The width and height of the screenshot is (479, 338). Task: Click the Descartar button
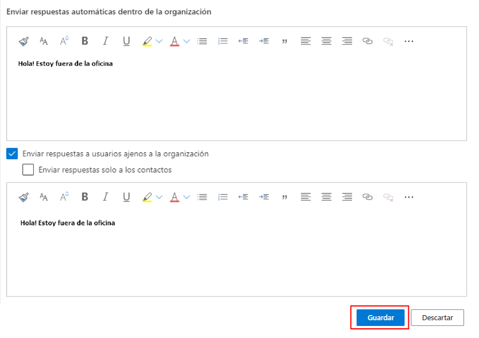437,317
